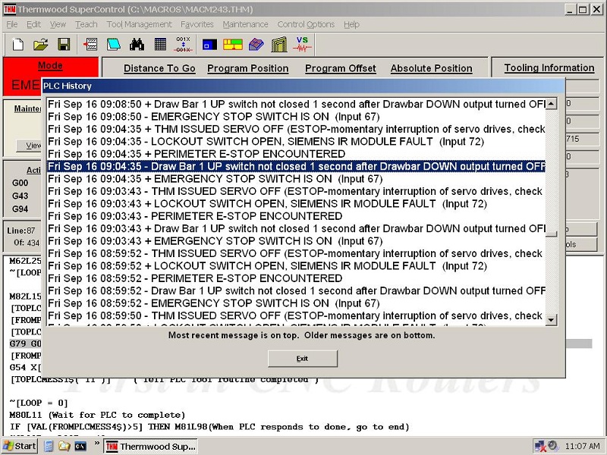Expand the quick launch overflow chevron
The width and height of the screenshot is (607, 455).
[97, 443]
